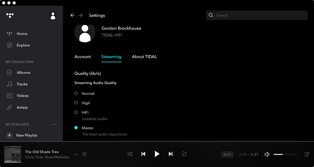Favorite the current track with heart icon
The width and height of the screenshot is (314, 167).
(84, 154)
